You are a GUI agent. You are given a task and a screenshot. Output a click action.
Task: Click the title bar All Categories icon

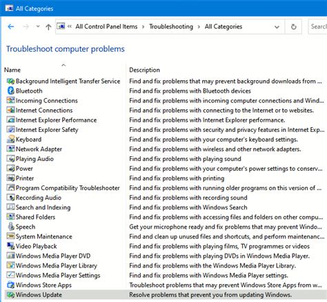click(9, 8)
